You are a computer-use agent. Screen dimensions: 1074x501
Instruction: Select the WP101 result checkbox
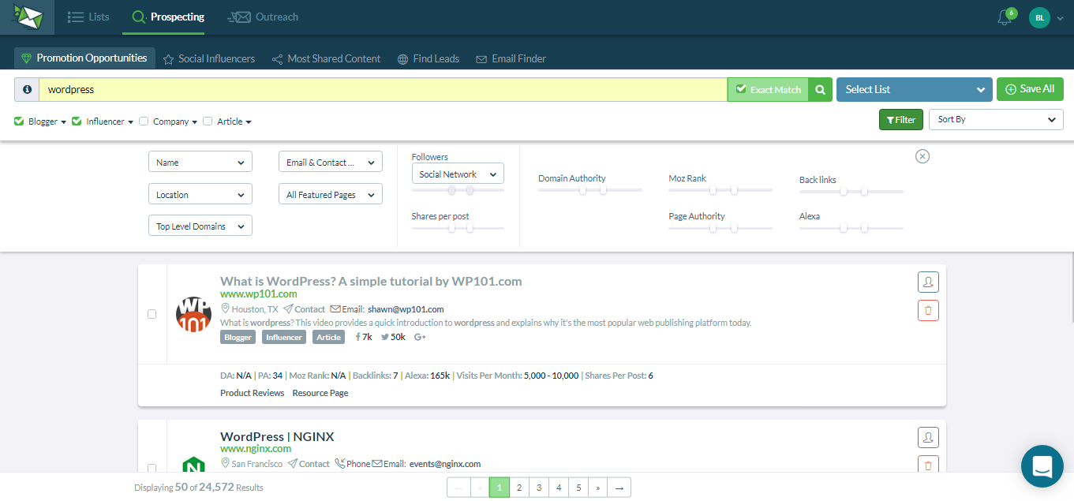152,314
